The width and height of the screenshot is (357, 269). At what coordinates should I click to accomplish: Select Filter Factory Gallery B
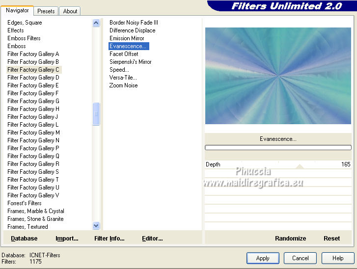(x=33, y=62)
